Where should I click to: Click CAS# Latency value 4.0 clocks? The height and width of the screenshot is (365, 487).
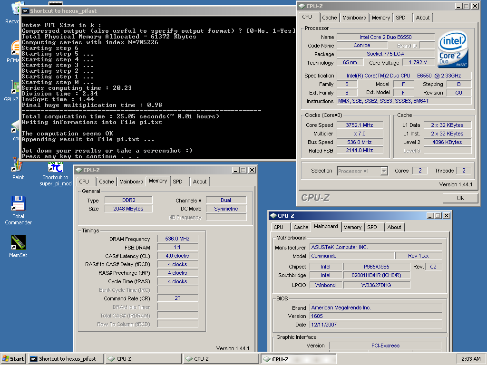pyautogui.click(x=177, y=256)
